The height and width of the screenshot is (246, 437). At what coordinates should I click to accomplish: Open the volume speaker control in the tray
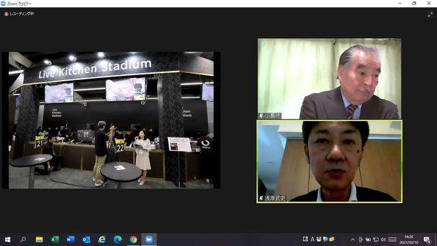click(x=383, y=240)
